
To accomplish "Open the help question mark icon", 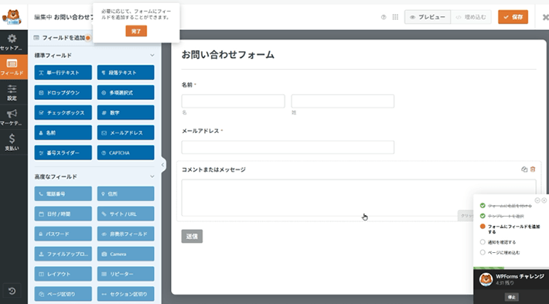I will 384,17.
